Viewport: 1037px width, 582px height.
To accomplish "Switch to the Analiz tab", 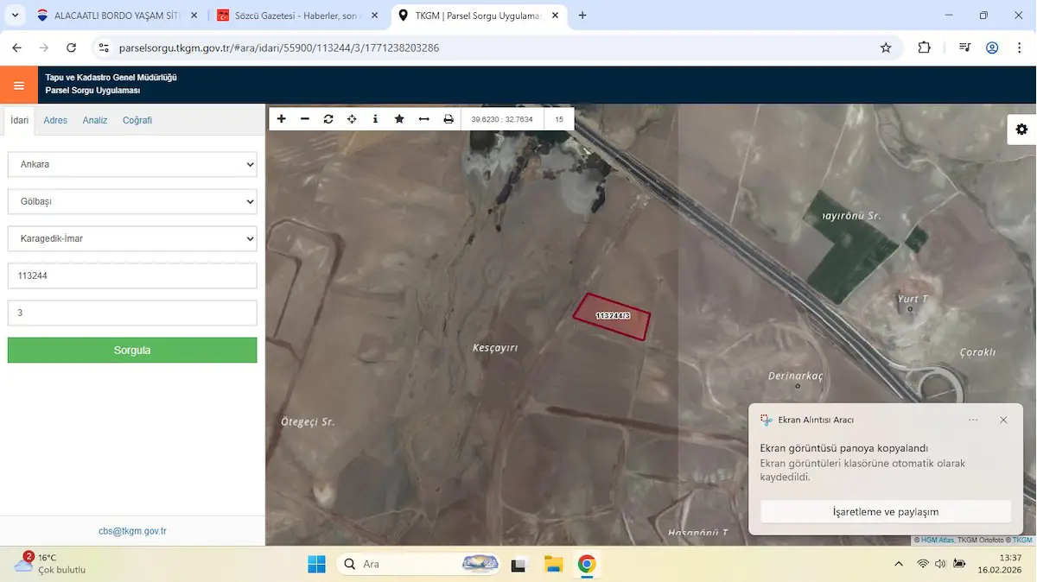I will pyautogui.click(x=95, y=120).
